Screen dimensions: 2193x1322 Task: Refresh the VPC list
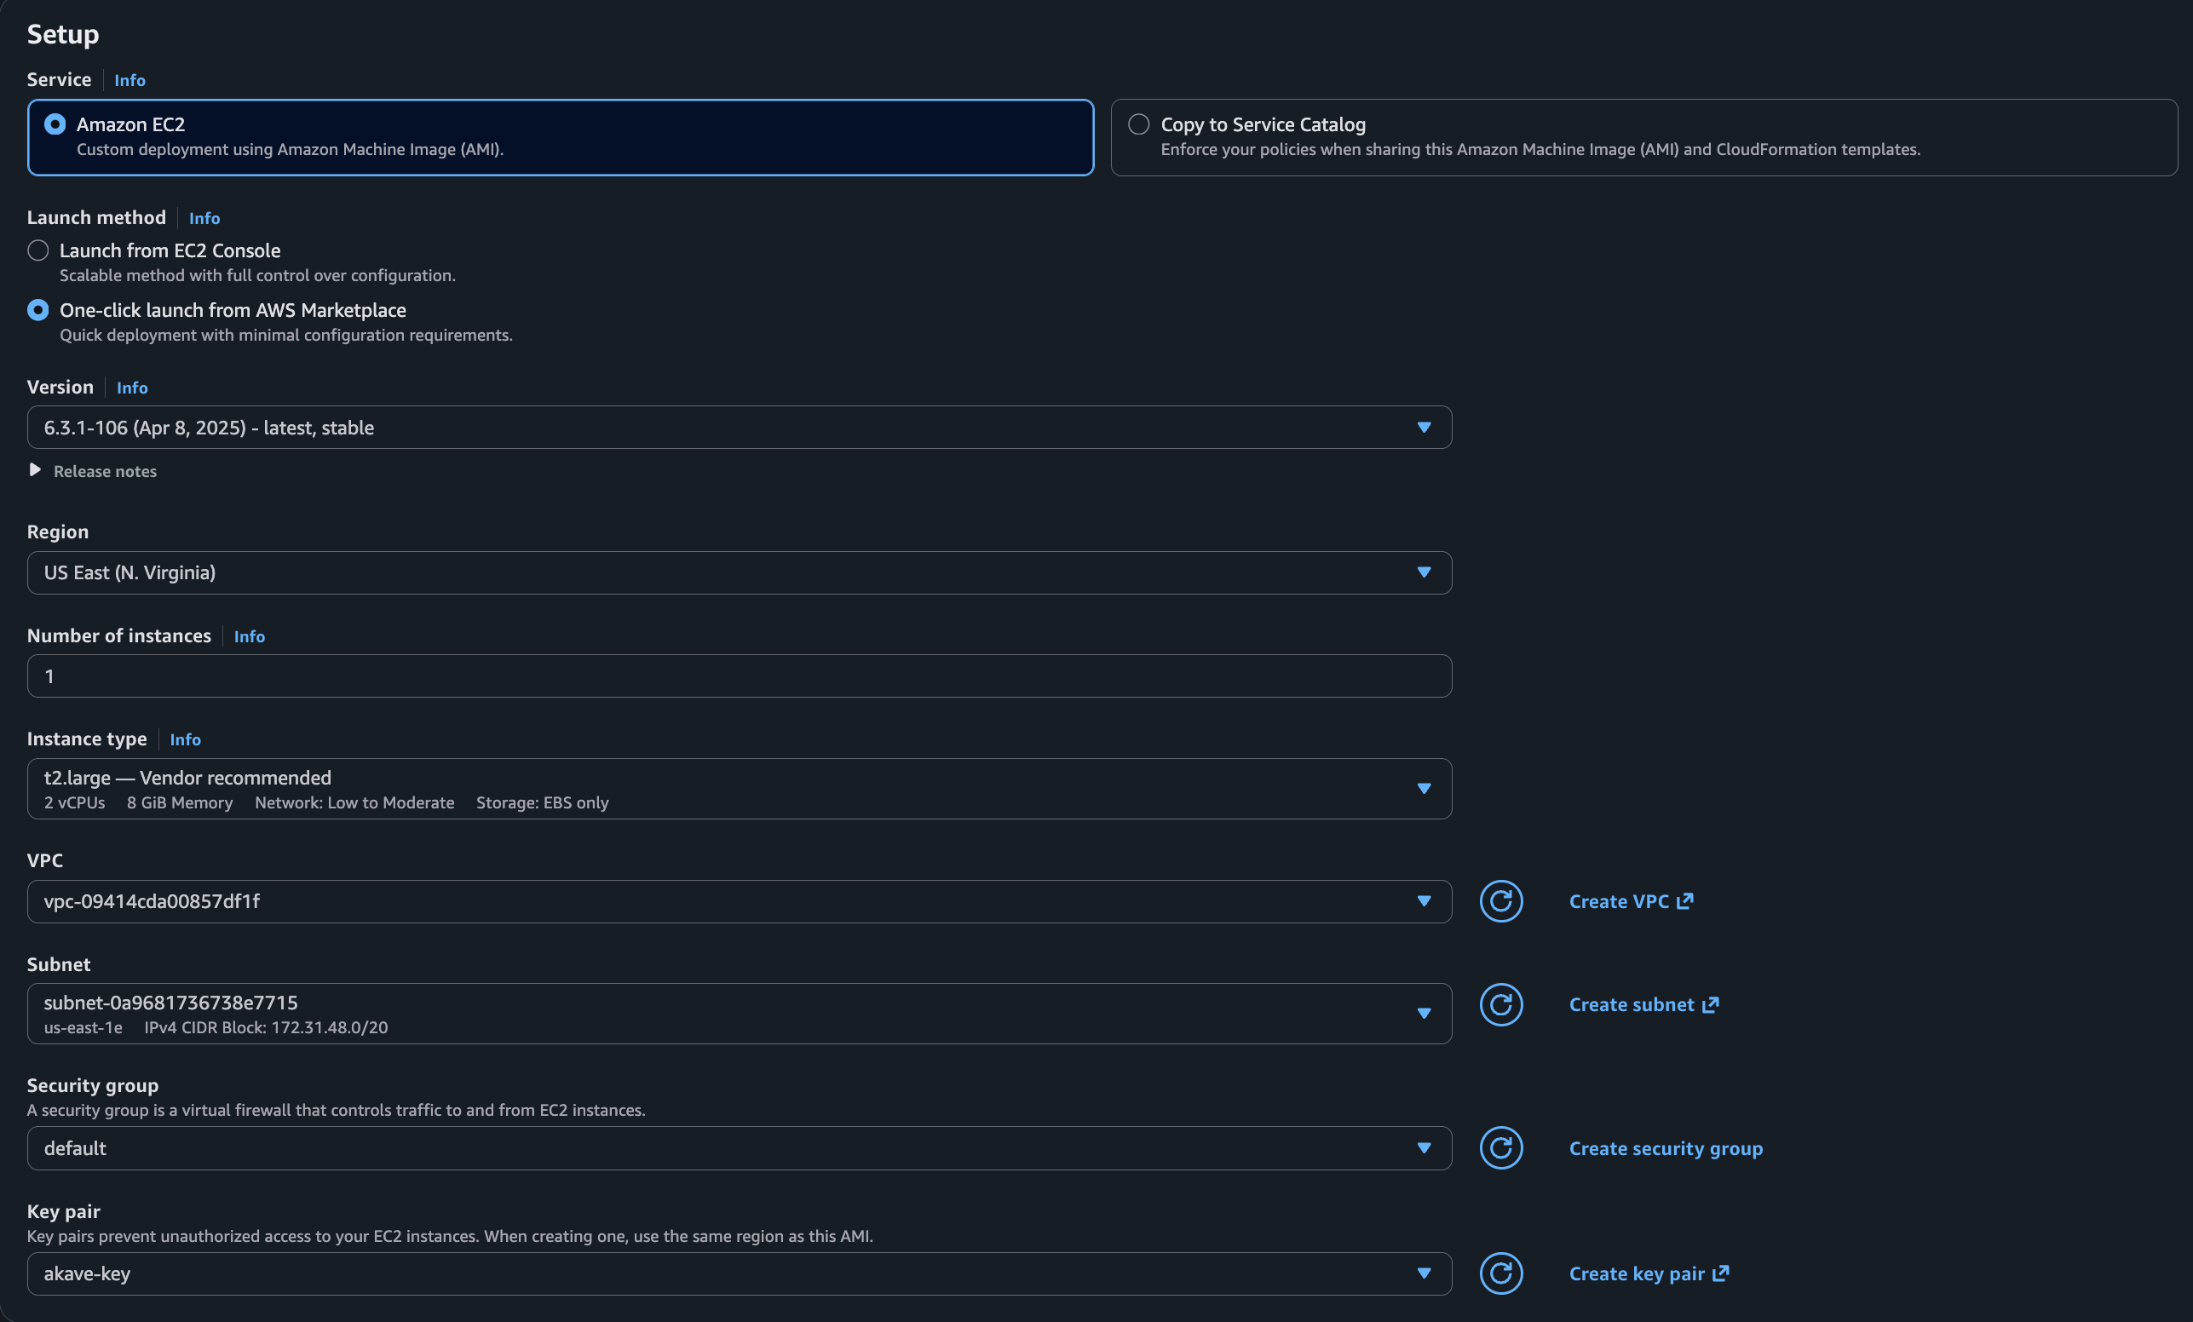click(1500, 901)
